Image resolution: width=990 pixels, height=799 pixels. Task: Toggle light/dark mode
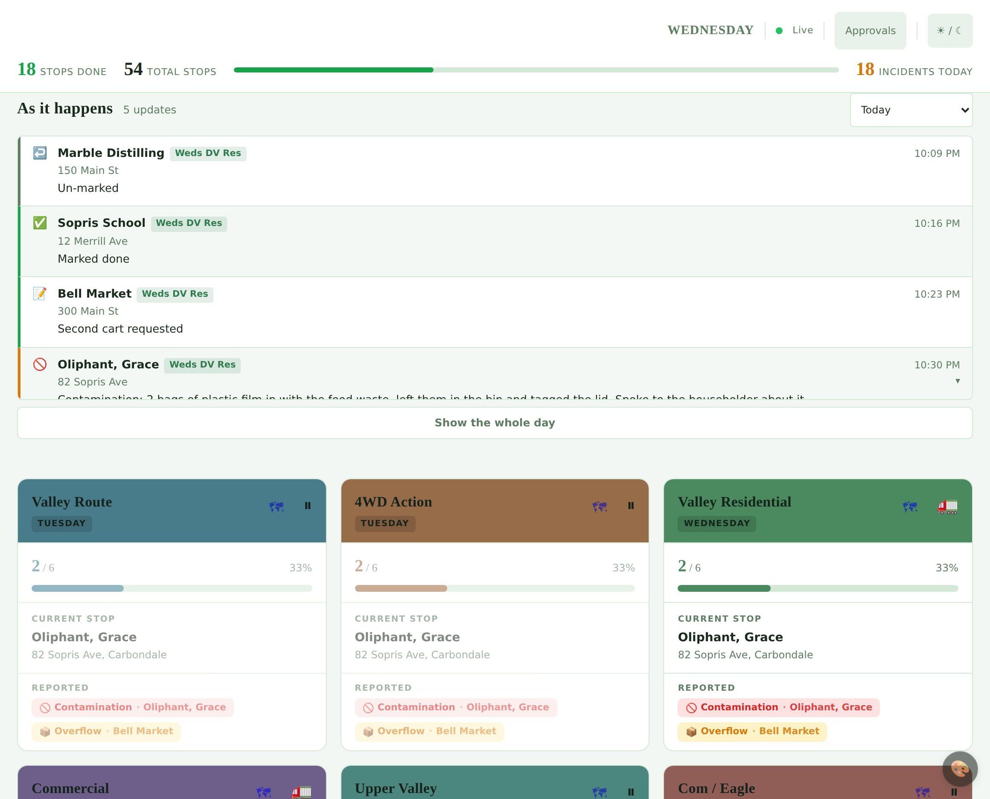pos(950,30)
